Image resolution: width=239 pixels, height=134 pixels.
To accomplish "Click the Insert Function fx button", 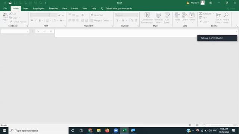I will click(51, 31).
